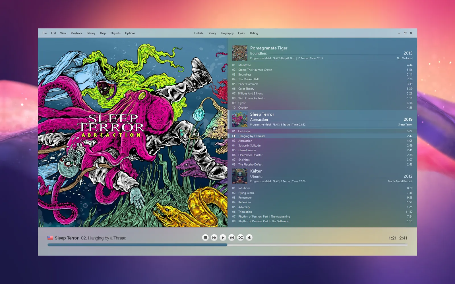This screenshot has width=455, height=284.
Task: Select track 03 Boundless in Pomegranate Tiger list
Action: point(322,74)
